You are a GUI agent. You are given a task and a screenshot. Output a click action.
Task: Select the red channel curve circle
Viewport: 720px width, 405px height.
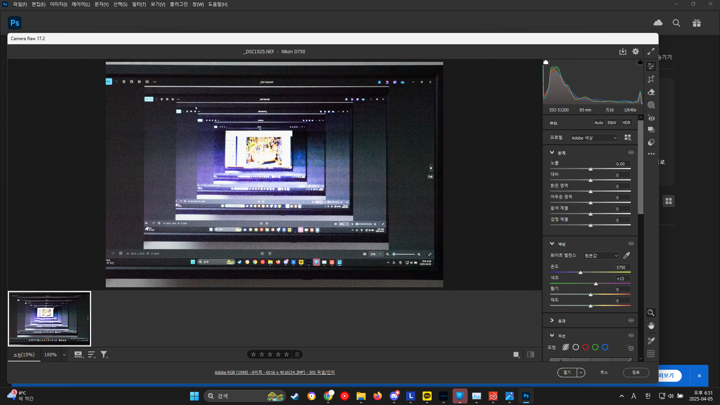tap(585, 347)
